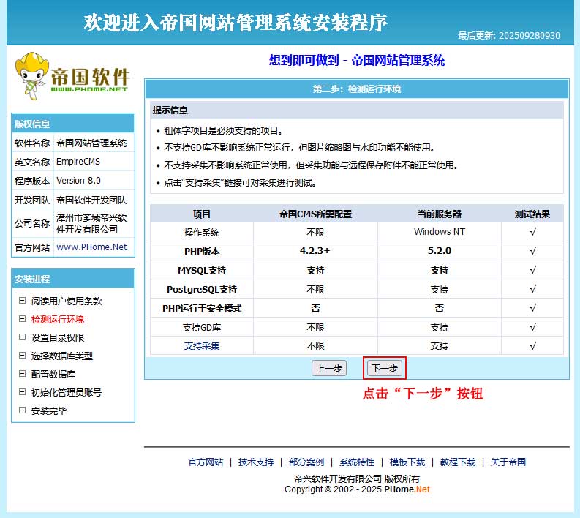The height and width of the screenshot is (518, 580).
Task: Click the box icon beside 检测运行环境
Action: 23,319
